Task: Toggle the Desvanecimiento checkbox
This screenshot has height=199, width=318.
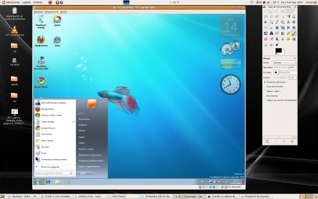Action: pyautogui.click(x=266, y=87)
